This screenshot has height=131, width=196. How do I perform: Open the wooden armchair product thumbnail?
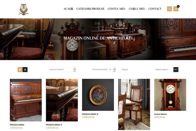point(134,104)
